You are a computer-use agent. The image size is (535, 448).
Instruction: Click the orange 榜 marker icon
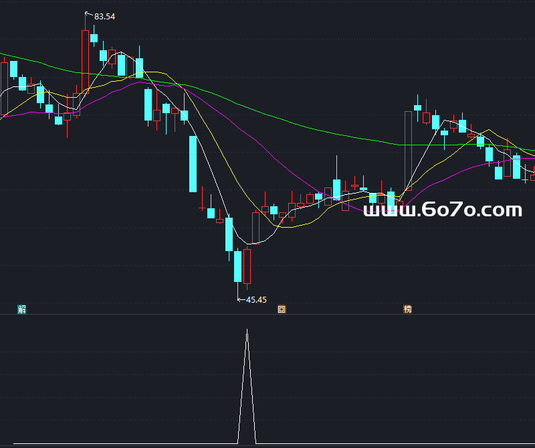(407, 309)
